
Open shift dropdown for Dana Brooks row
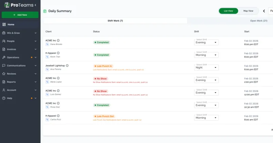206,43
